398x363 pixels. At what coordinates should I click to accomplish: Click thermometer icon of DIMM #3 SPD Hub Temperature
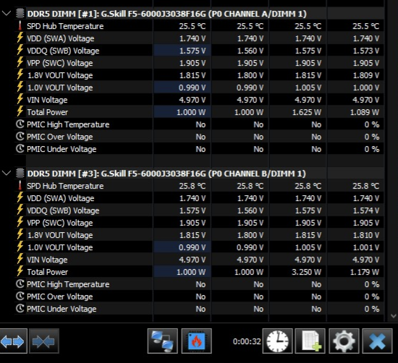coord(20,185)
